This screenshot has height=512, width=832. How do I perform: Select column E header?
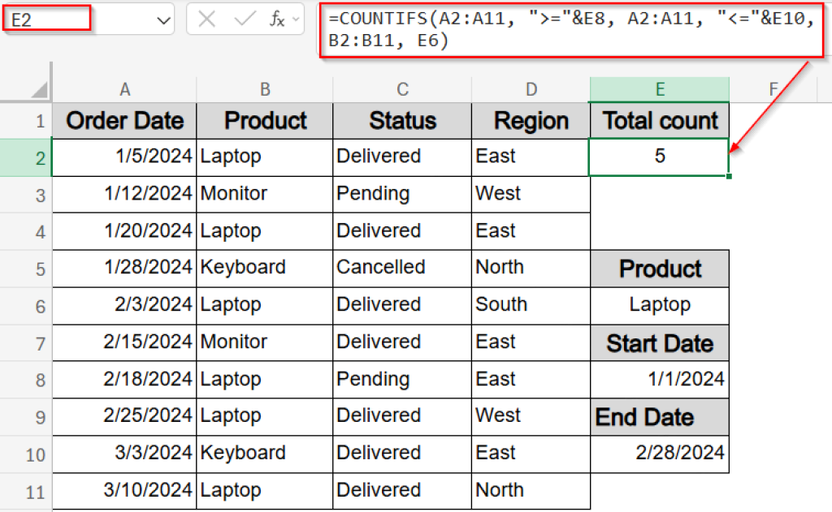(x=660, y=88)
